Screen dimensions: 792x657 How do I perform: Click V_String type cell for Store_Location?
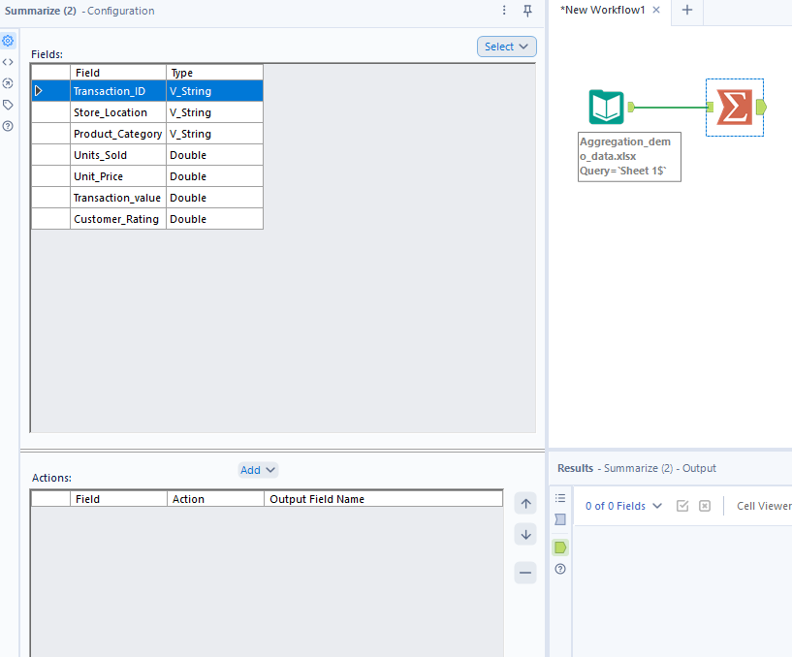tap(214, 112)
